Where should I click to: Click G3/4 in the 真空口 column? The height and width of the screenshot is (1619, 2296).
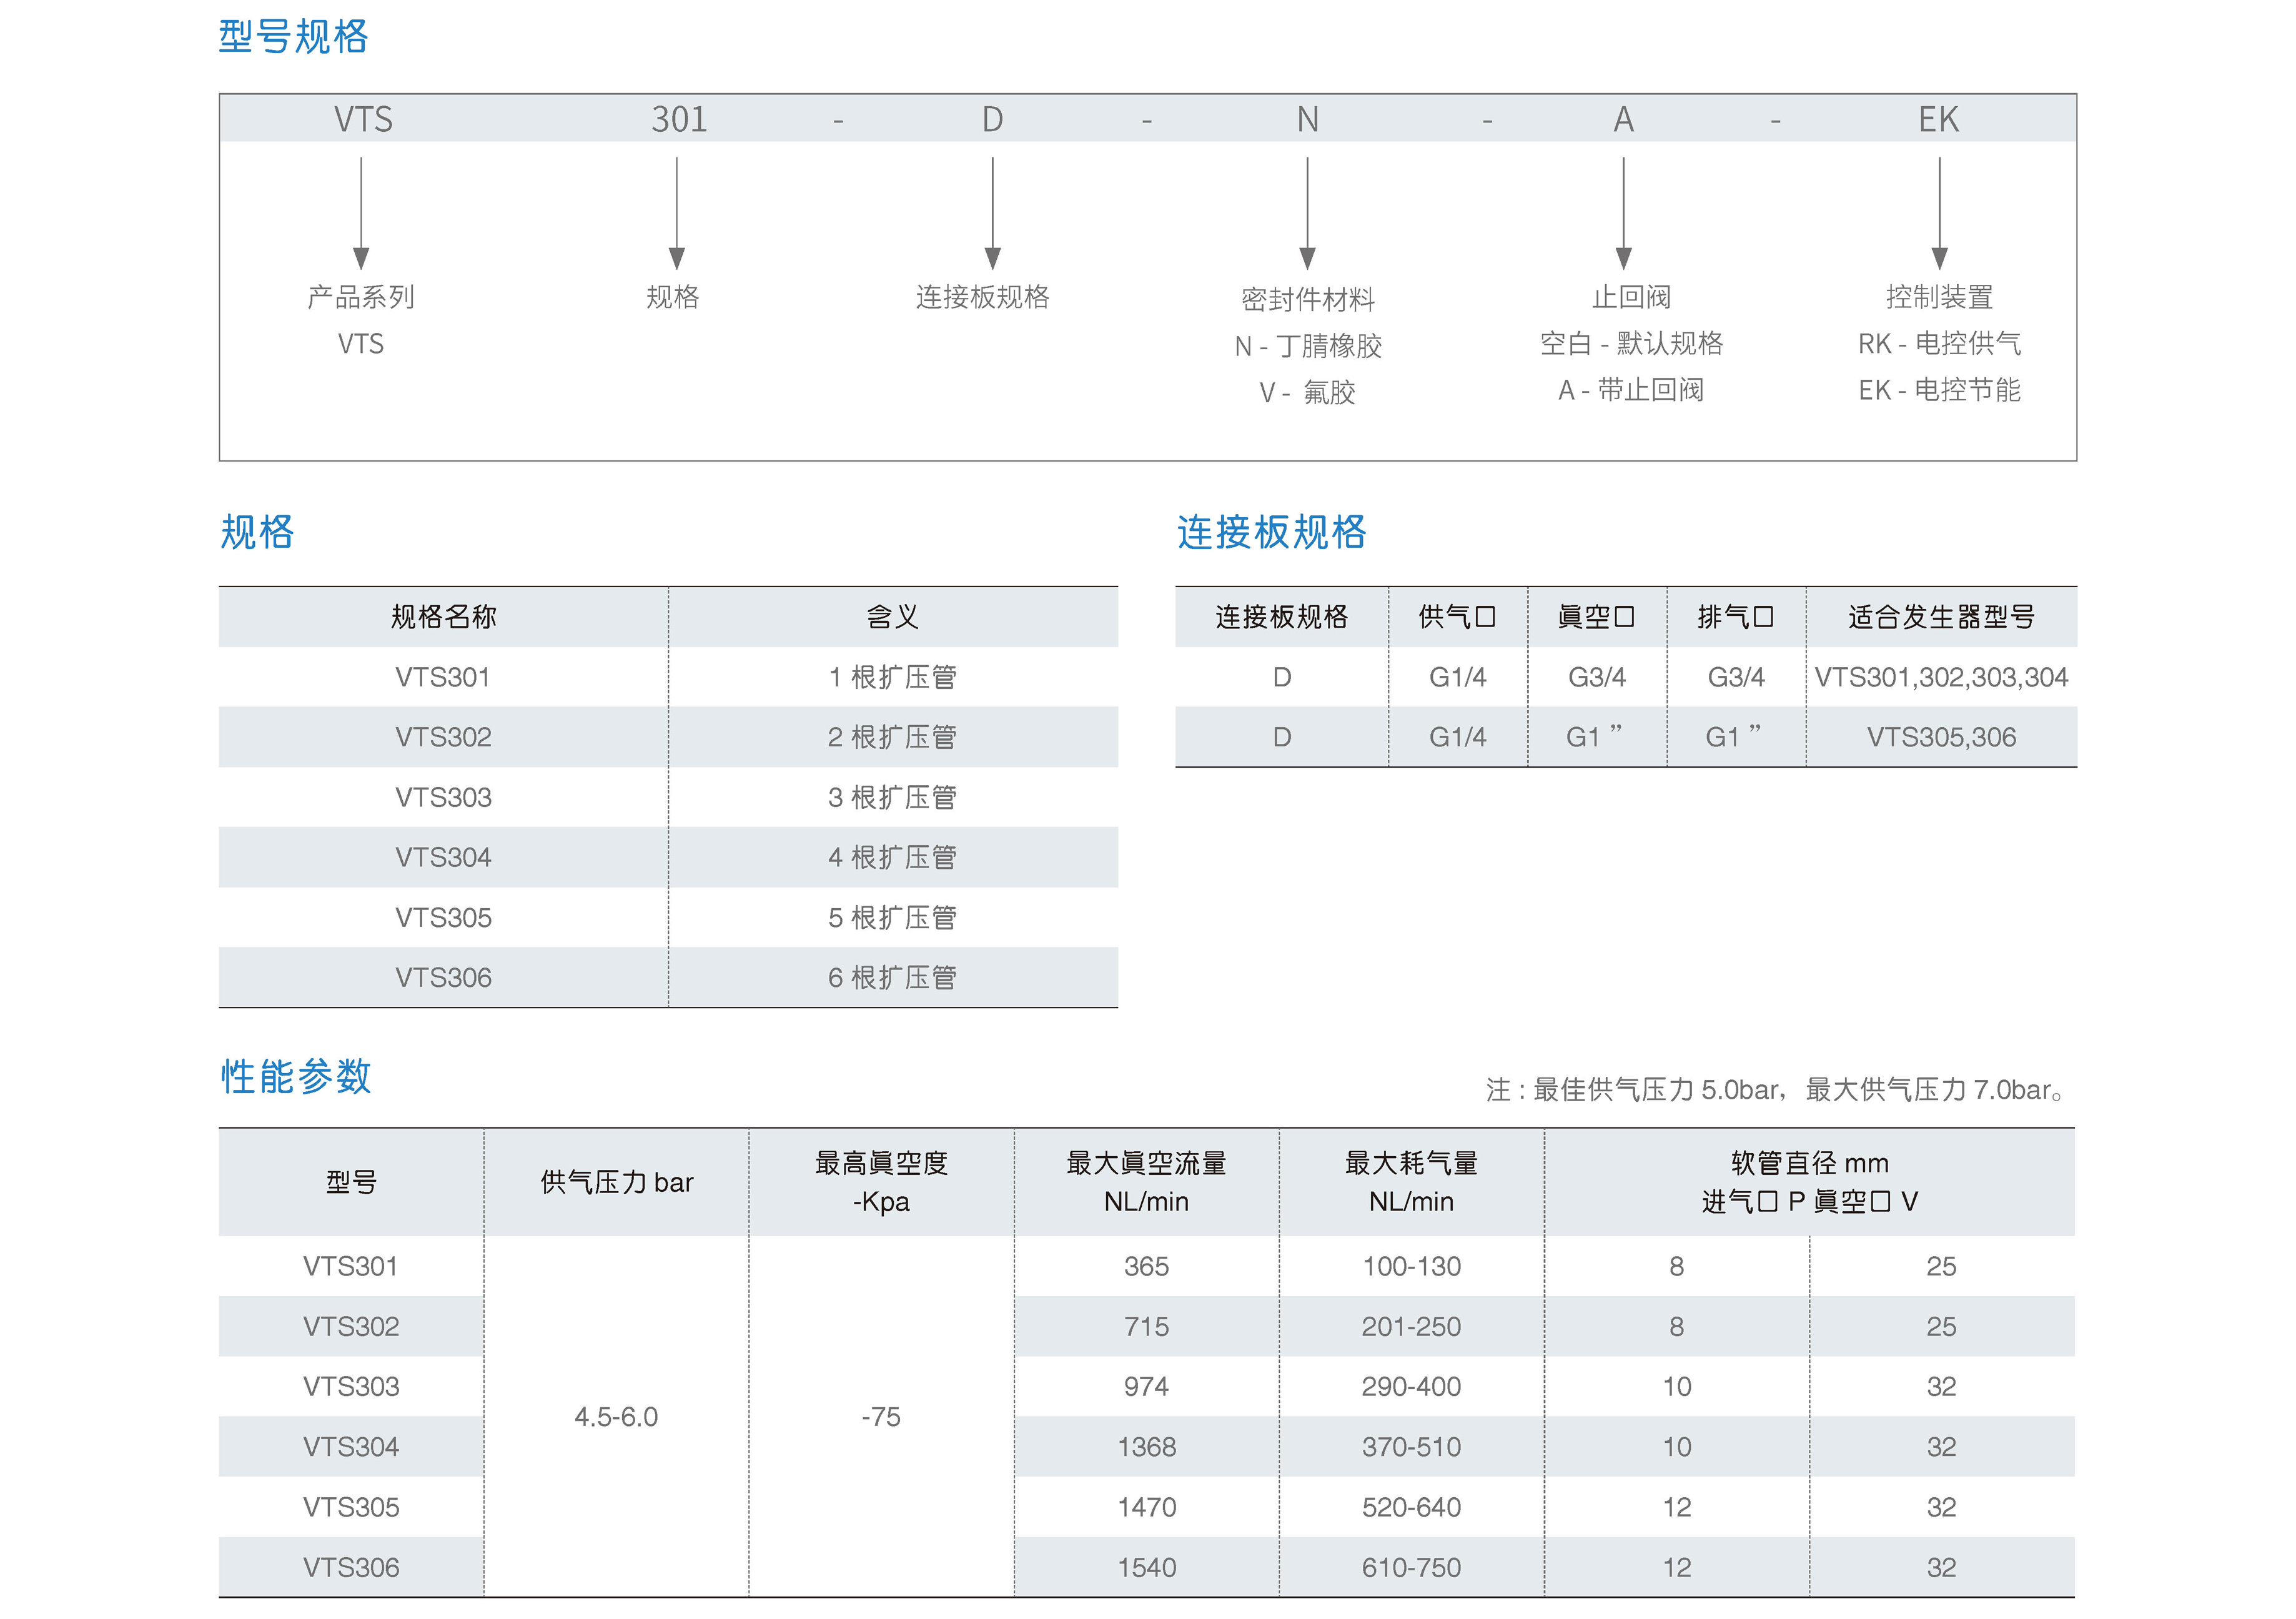(x=1596, y=677)
